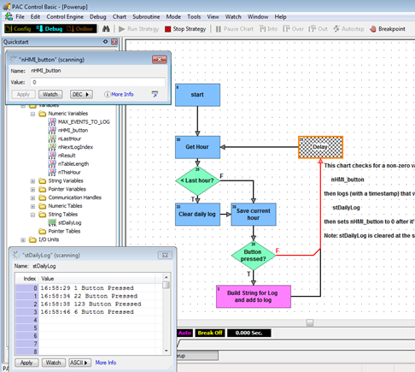
Task: Switch to Config mode
Action: point(18,29)
